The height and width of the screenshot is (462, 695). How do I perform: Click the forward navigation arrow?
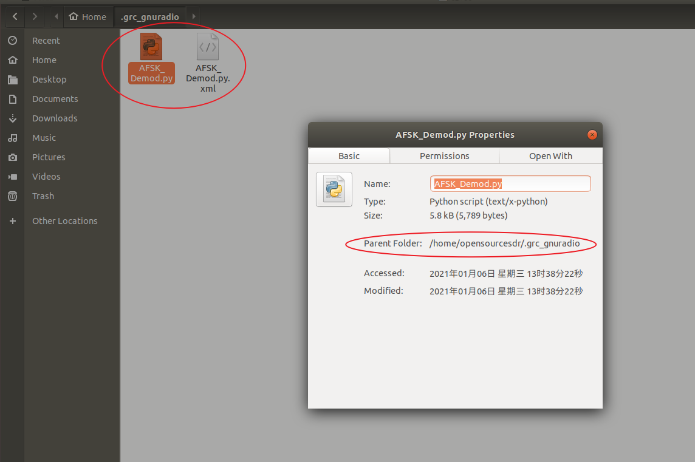coord(35,16)
